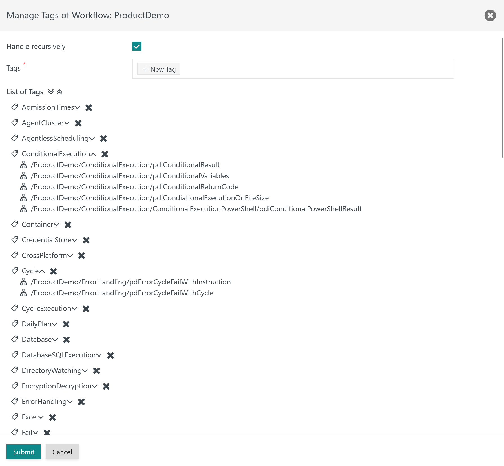Viewport: 504px width, 466px height.
Task: Expand the AgentlessScheduling tag
Action: (92, 139)
